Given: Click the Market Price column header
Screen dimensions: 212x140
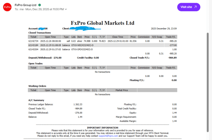Looking at the screenshot, I should coord(122,90).
